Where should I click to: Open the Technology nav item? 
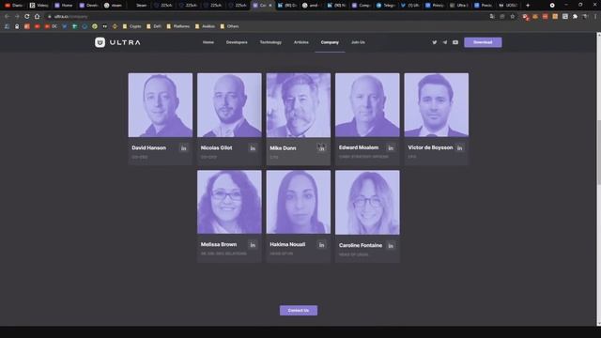coord(270,42)
